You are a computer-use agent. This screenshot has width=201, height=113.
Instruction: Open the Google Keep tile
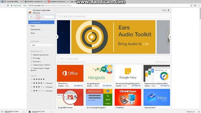tap(128, 73)
